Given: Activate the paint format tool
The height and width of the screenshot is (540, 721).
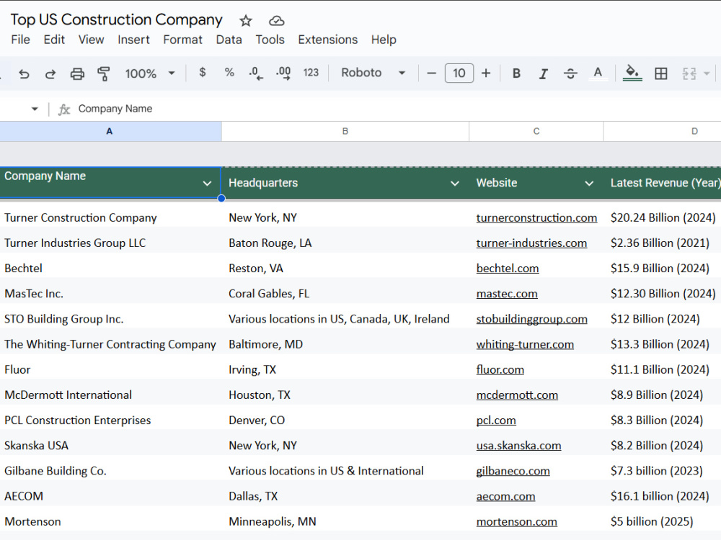Looking at the screenshot, I should point(103,73).
